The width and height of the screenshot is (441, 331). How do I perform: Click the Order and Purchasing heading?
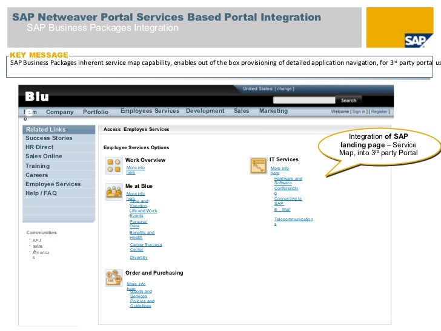click(x=154, y=273)
